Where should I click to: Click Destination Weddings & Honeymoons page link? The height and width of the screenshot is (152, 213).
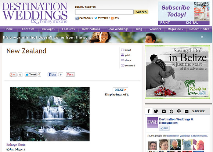click(x=176, y=121)
